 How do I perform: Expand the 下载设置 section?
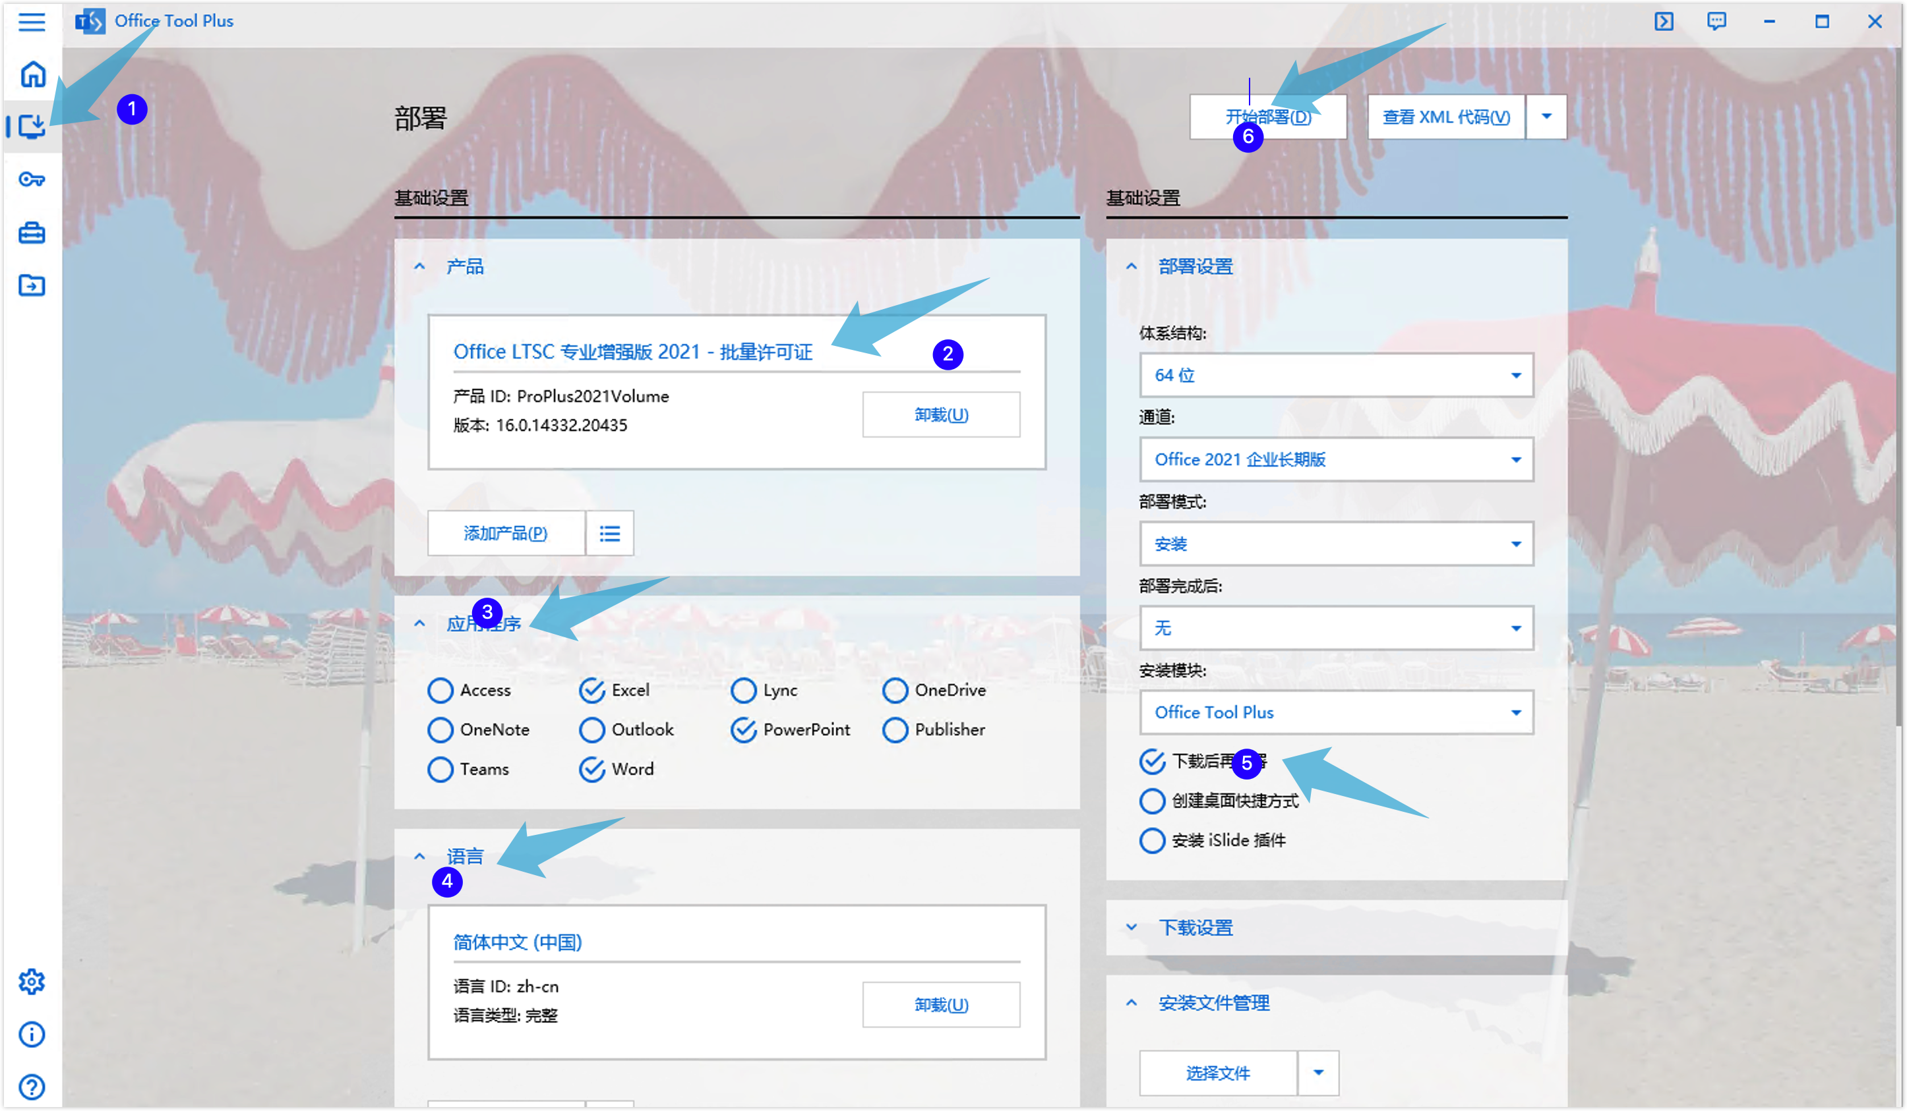click(x=1195, y=927)
